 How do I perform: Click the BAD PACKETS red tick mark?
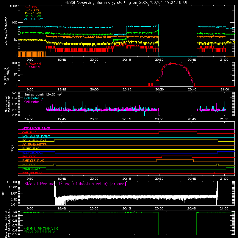coord(215,173)
